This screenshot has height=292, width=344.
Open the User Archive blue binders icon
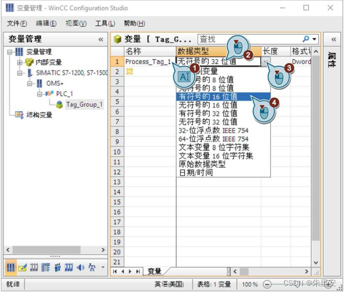coord(69,267)
